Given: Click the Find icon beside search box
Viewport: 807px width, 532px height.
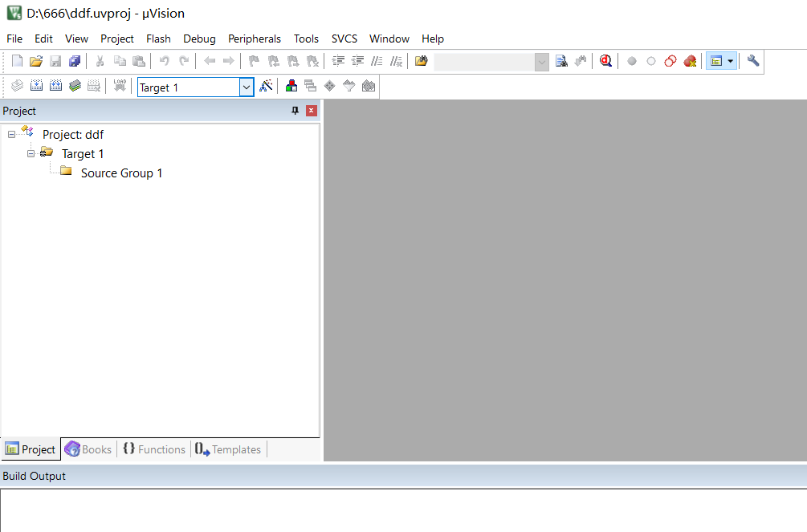Looking at the screenshot, I should tap(561, 61).
